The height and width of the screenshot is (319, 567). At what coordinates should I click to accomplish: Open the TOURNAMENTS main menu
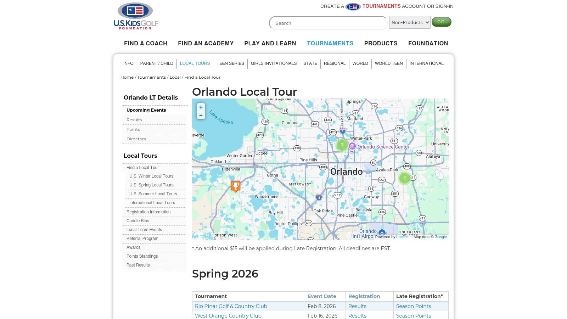[x=330, y=43]
